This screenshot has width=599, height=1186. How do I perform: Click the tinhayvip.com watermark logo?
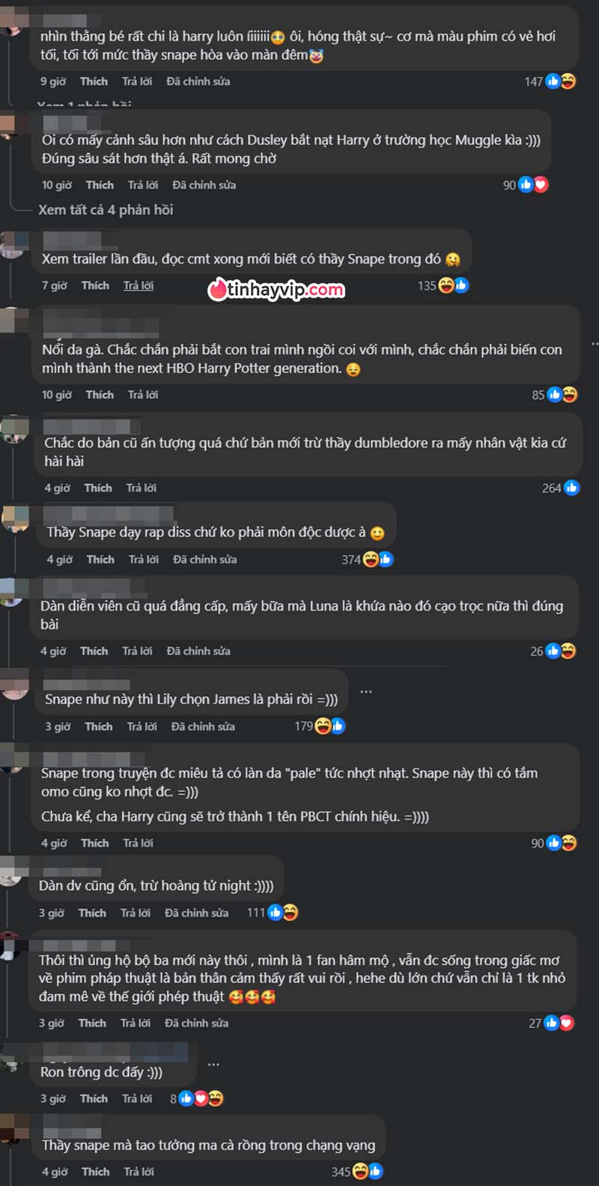click(276, 290)
